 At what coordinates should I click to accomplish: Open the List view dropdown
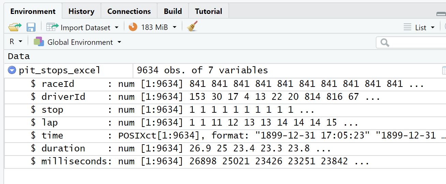433,27
